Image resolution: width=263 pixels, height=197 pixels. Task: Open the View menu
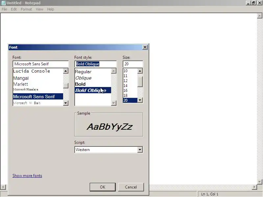point(39,9)
